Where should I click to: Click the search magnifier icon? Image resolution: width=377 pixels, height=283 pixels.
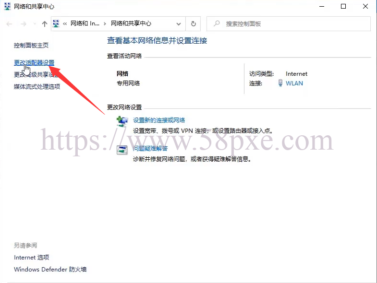(217, 24)
